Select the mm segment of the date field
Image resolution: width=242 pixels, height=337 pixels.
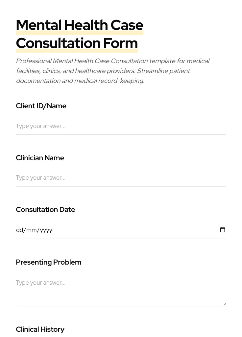pyautogui.click(x=32, y=230)
